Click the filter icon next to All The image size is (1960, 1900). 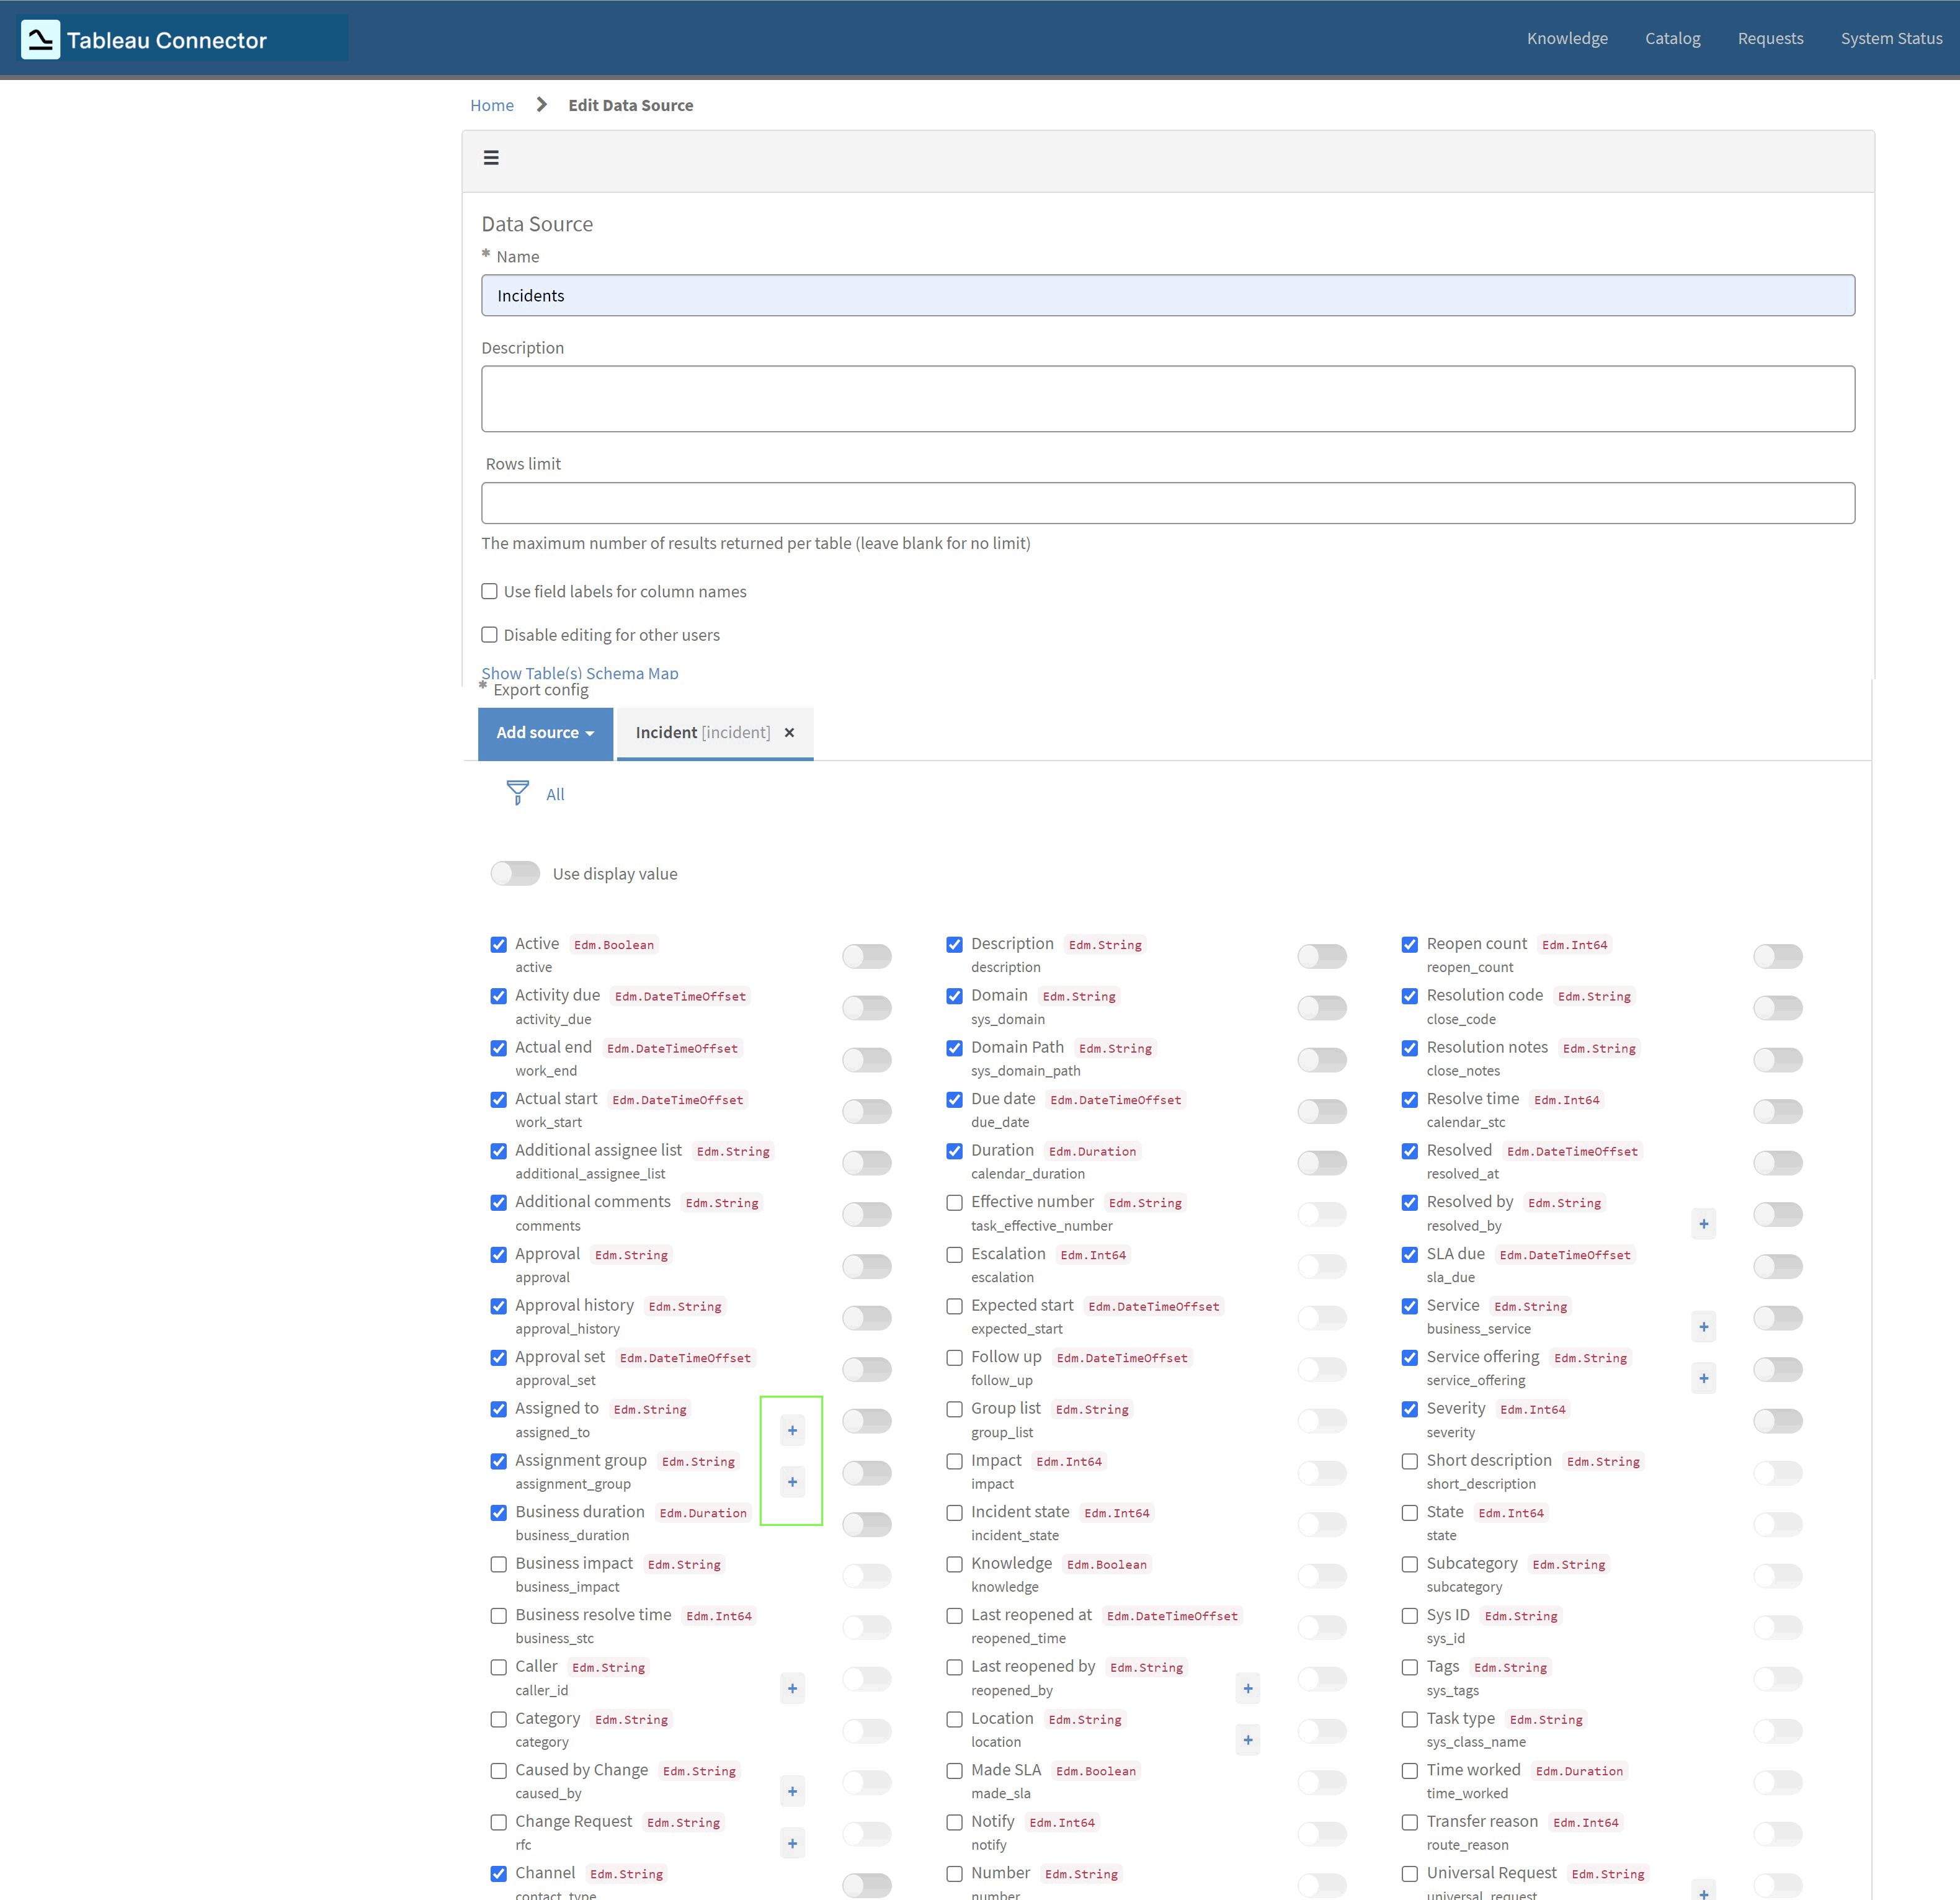point(517,792)
